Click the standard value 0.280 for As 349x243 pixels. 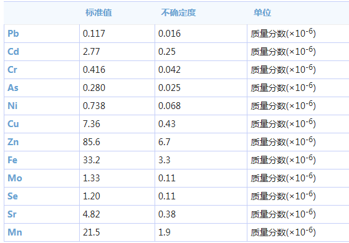click(93, 88)
